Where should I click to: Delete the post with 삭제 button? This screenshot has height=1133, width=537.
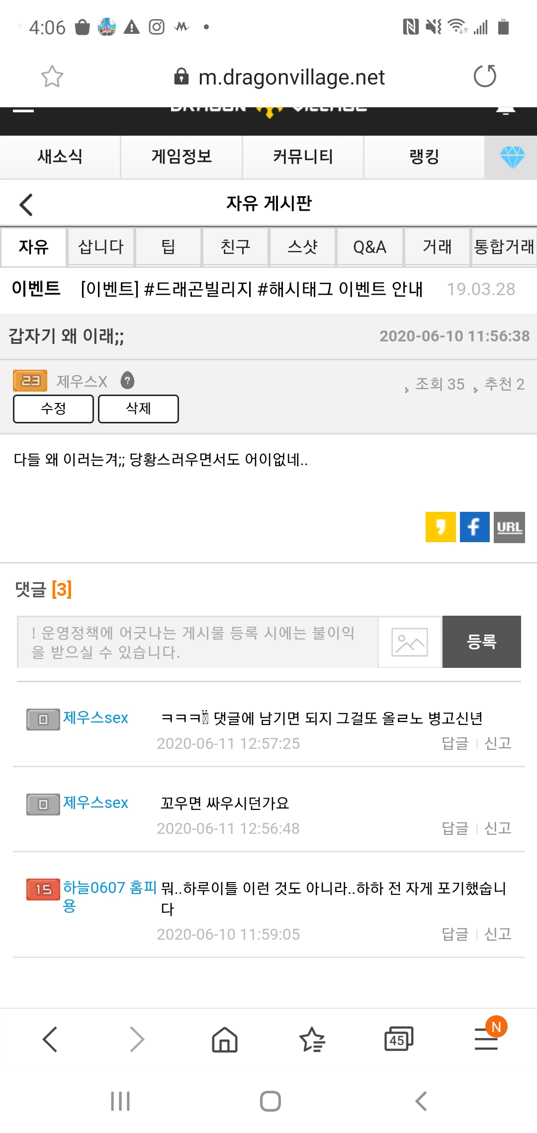tap(138, 408)
